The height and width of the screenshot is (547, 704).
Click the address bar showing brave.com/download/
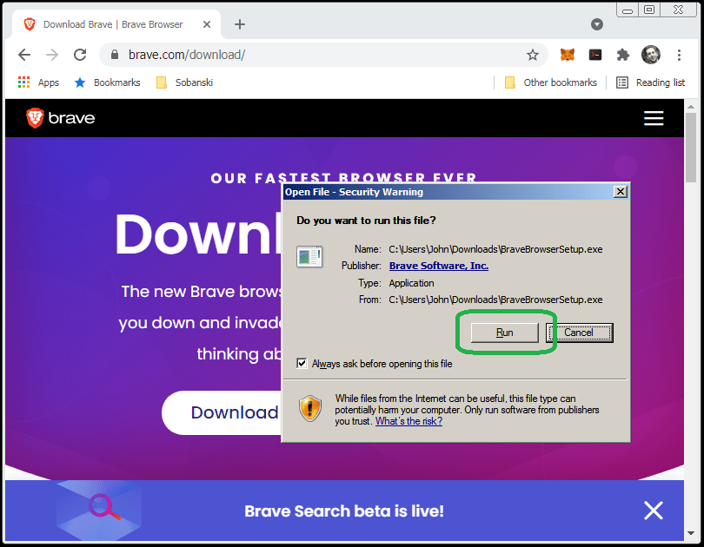pyautogui.click(x=323, y=55)
